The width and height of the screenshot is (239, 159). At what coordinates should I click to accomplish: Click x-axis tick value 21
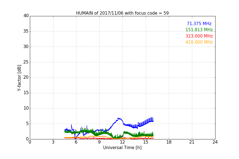(x=192, y=142)
